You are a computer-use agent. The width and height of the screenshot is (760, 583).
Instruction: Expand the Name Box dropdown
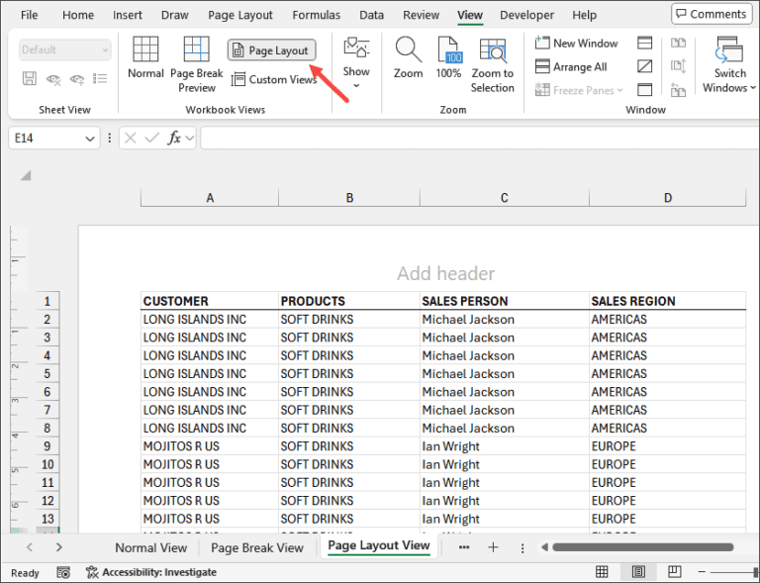pos(91,139)
